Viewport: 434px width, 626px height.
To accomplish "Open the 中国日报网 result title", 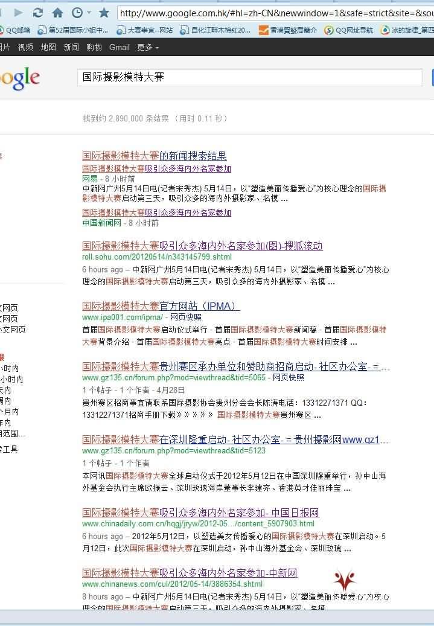I will pos(200,513).
